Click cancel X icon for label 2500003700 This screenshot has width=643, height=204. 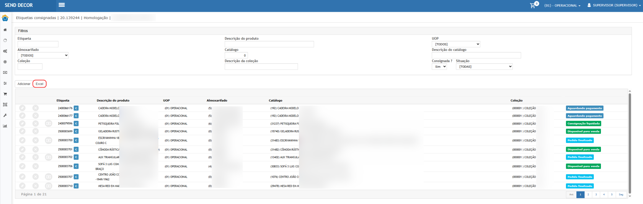[x=36, y=140]
